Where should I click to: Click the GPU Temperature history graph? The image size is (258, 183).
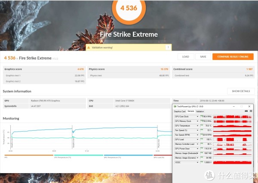pos(232,126)
